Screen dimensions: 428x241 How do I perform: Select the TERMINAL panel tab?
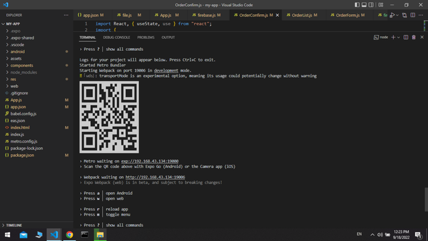click(88, 37)
